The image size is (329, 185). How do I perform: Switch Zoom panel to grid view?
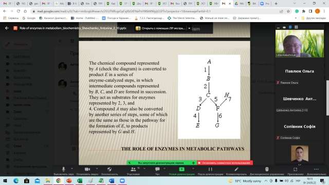(296, 27)
